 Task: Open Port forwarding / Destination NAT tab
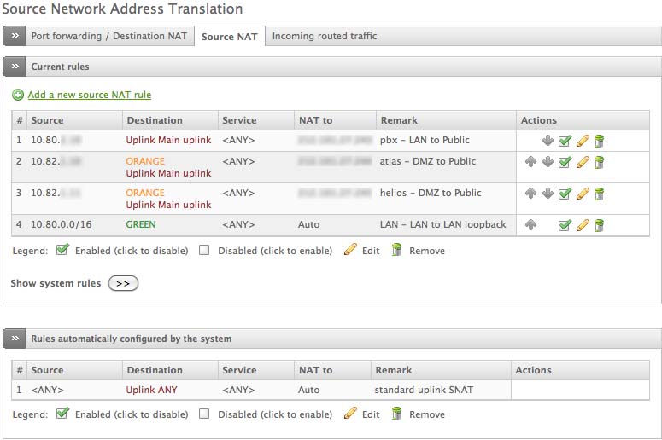[x=109, y=36]
